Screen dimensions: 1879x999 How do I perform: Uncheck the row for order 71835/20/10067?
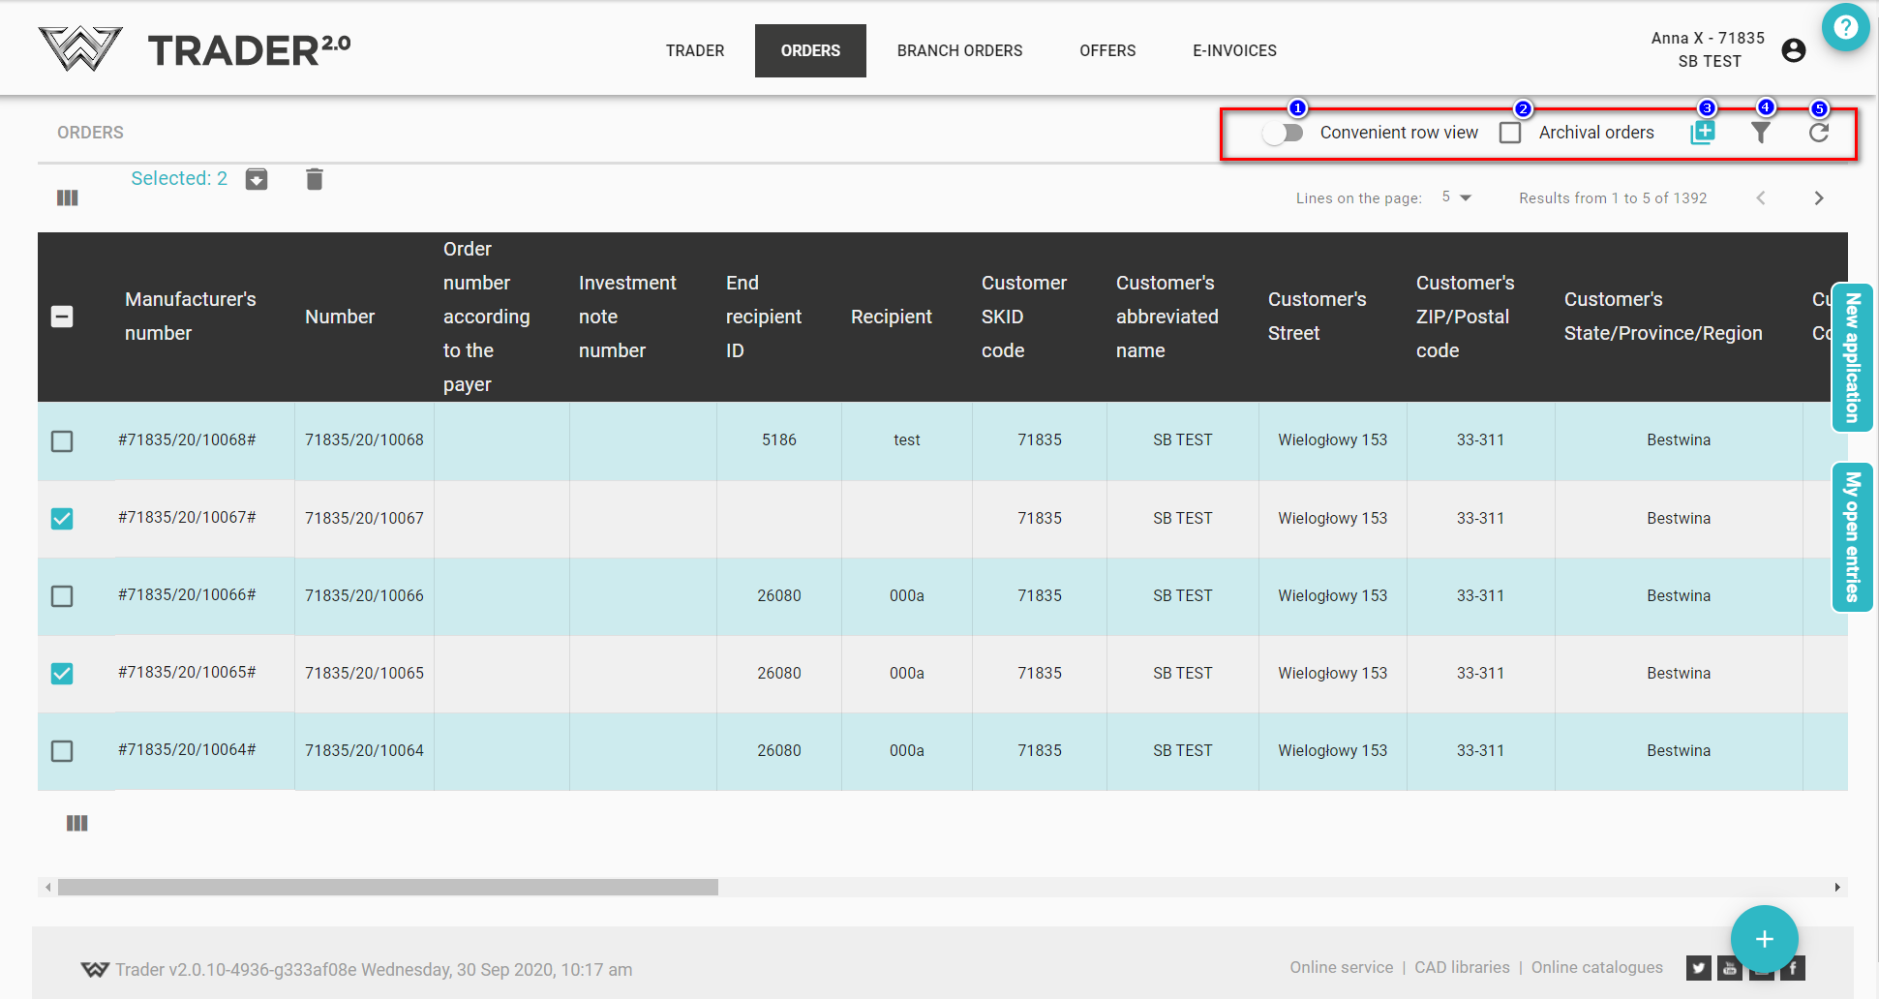click(x=62, y=519)
